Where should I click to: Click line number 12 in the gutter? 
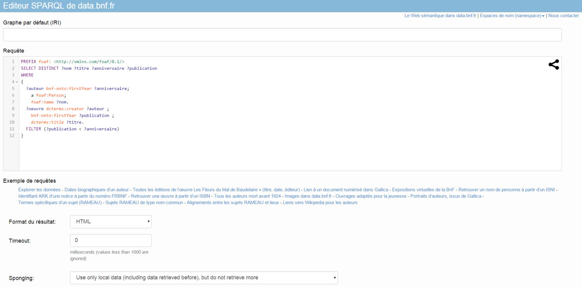click(12, 136)
